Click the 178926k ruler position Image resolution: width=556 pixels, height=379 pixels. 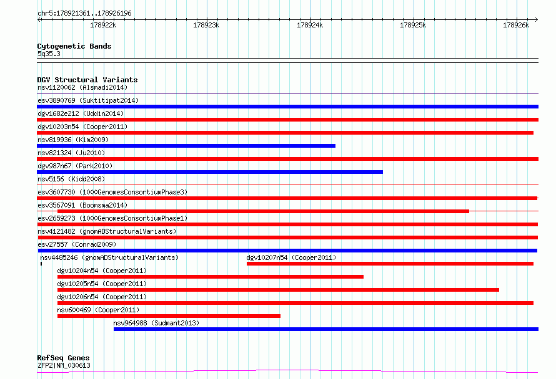(516, 25)
